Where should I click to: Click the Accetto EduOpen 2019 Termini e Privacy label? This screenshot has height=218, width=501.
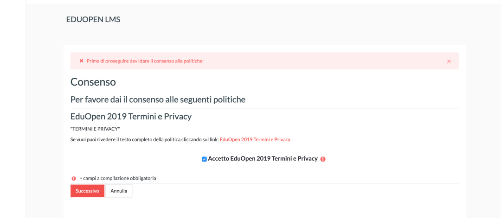(x=263, y=158)
